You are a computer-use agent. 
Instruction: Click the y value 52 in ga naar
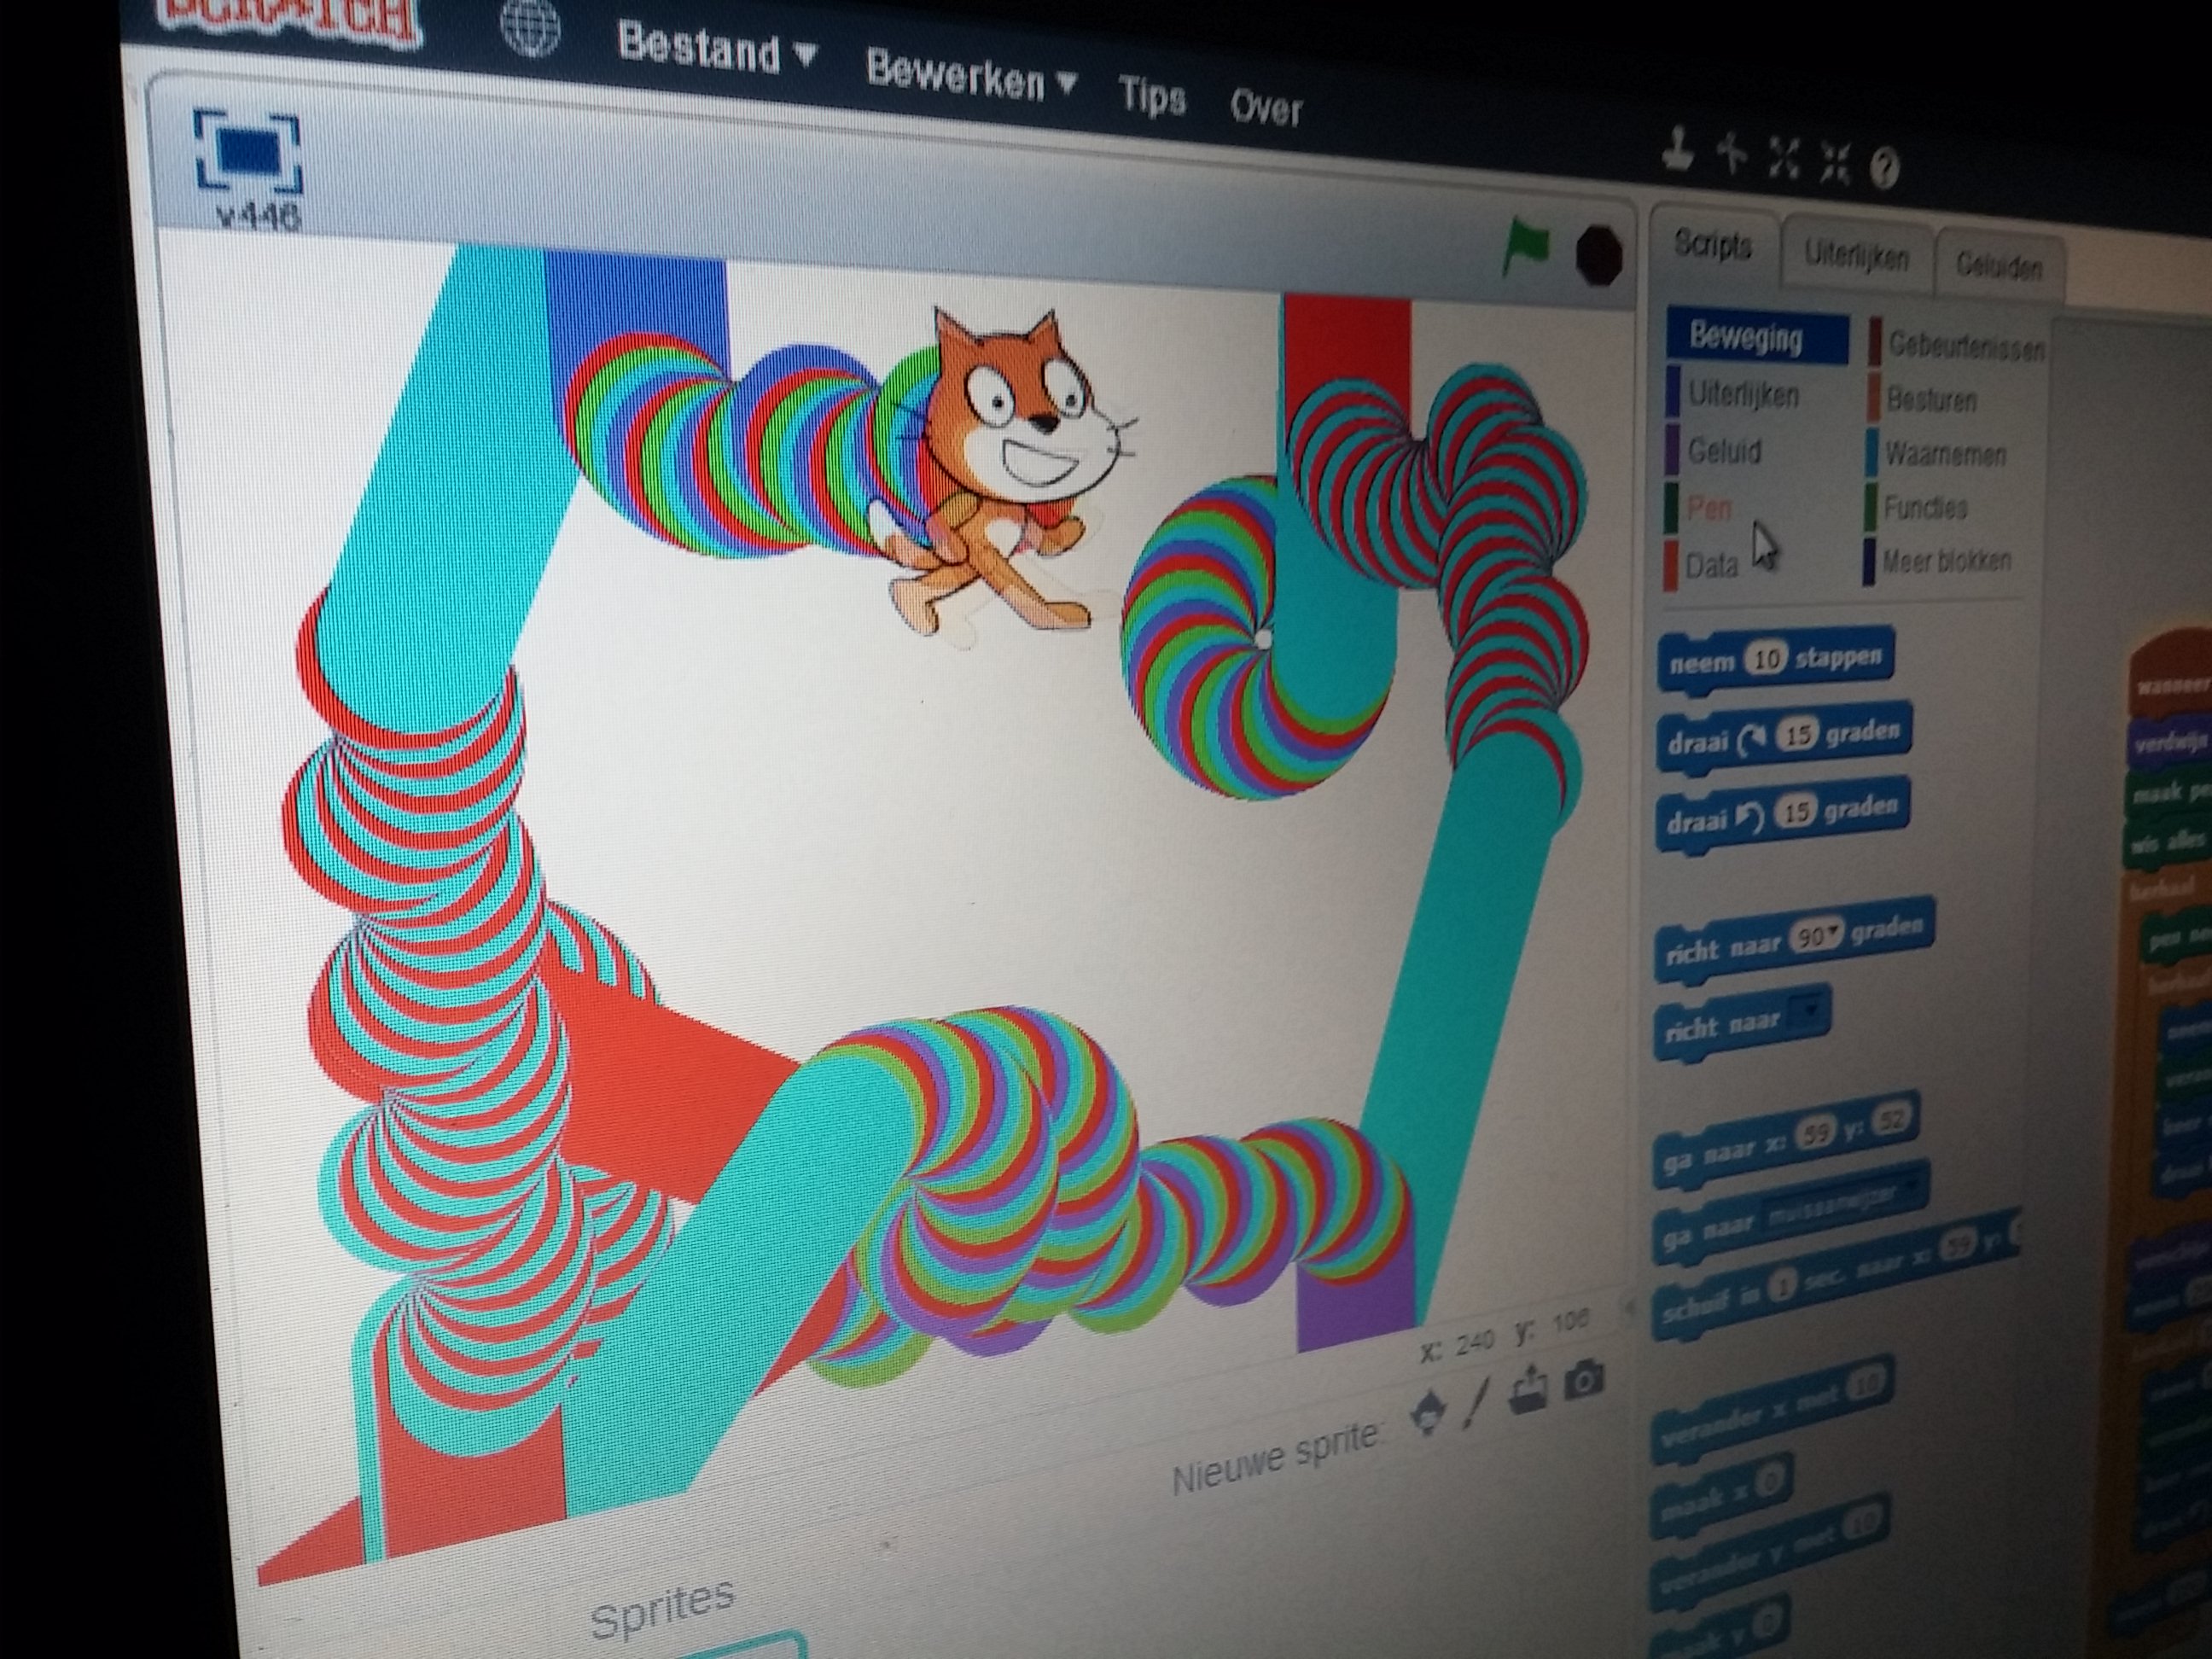[1891, 1118]
